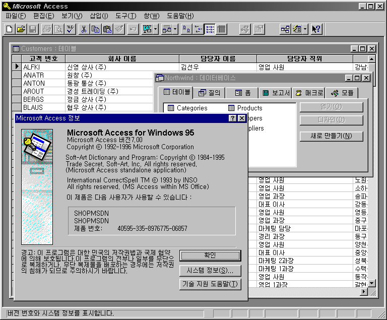Viewport: 387px width, 320px height.
Task: Open 시스템 정보(S)... button
Action: 210,271
